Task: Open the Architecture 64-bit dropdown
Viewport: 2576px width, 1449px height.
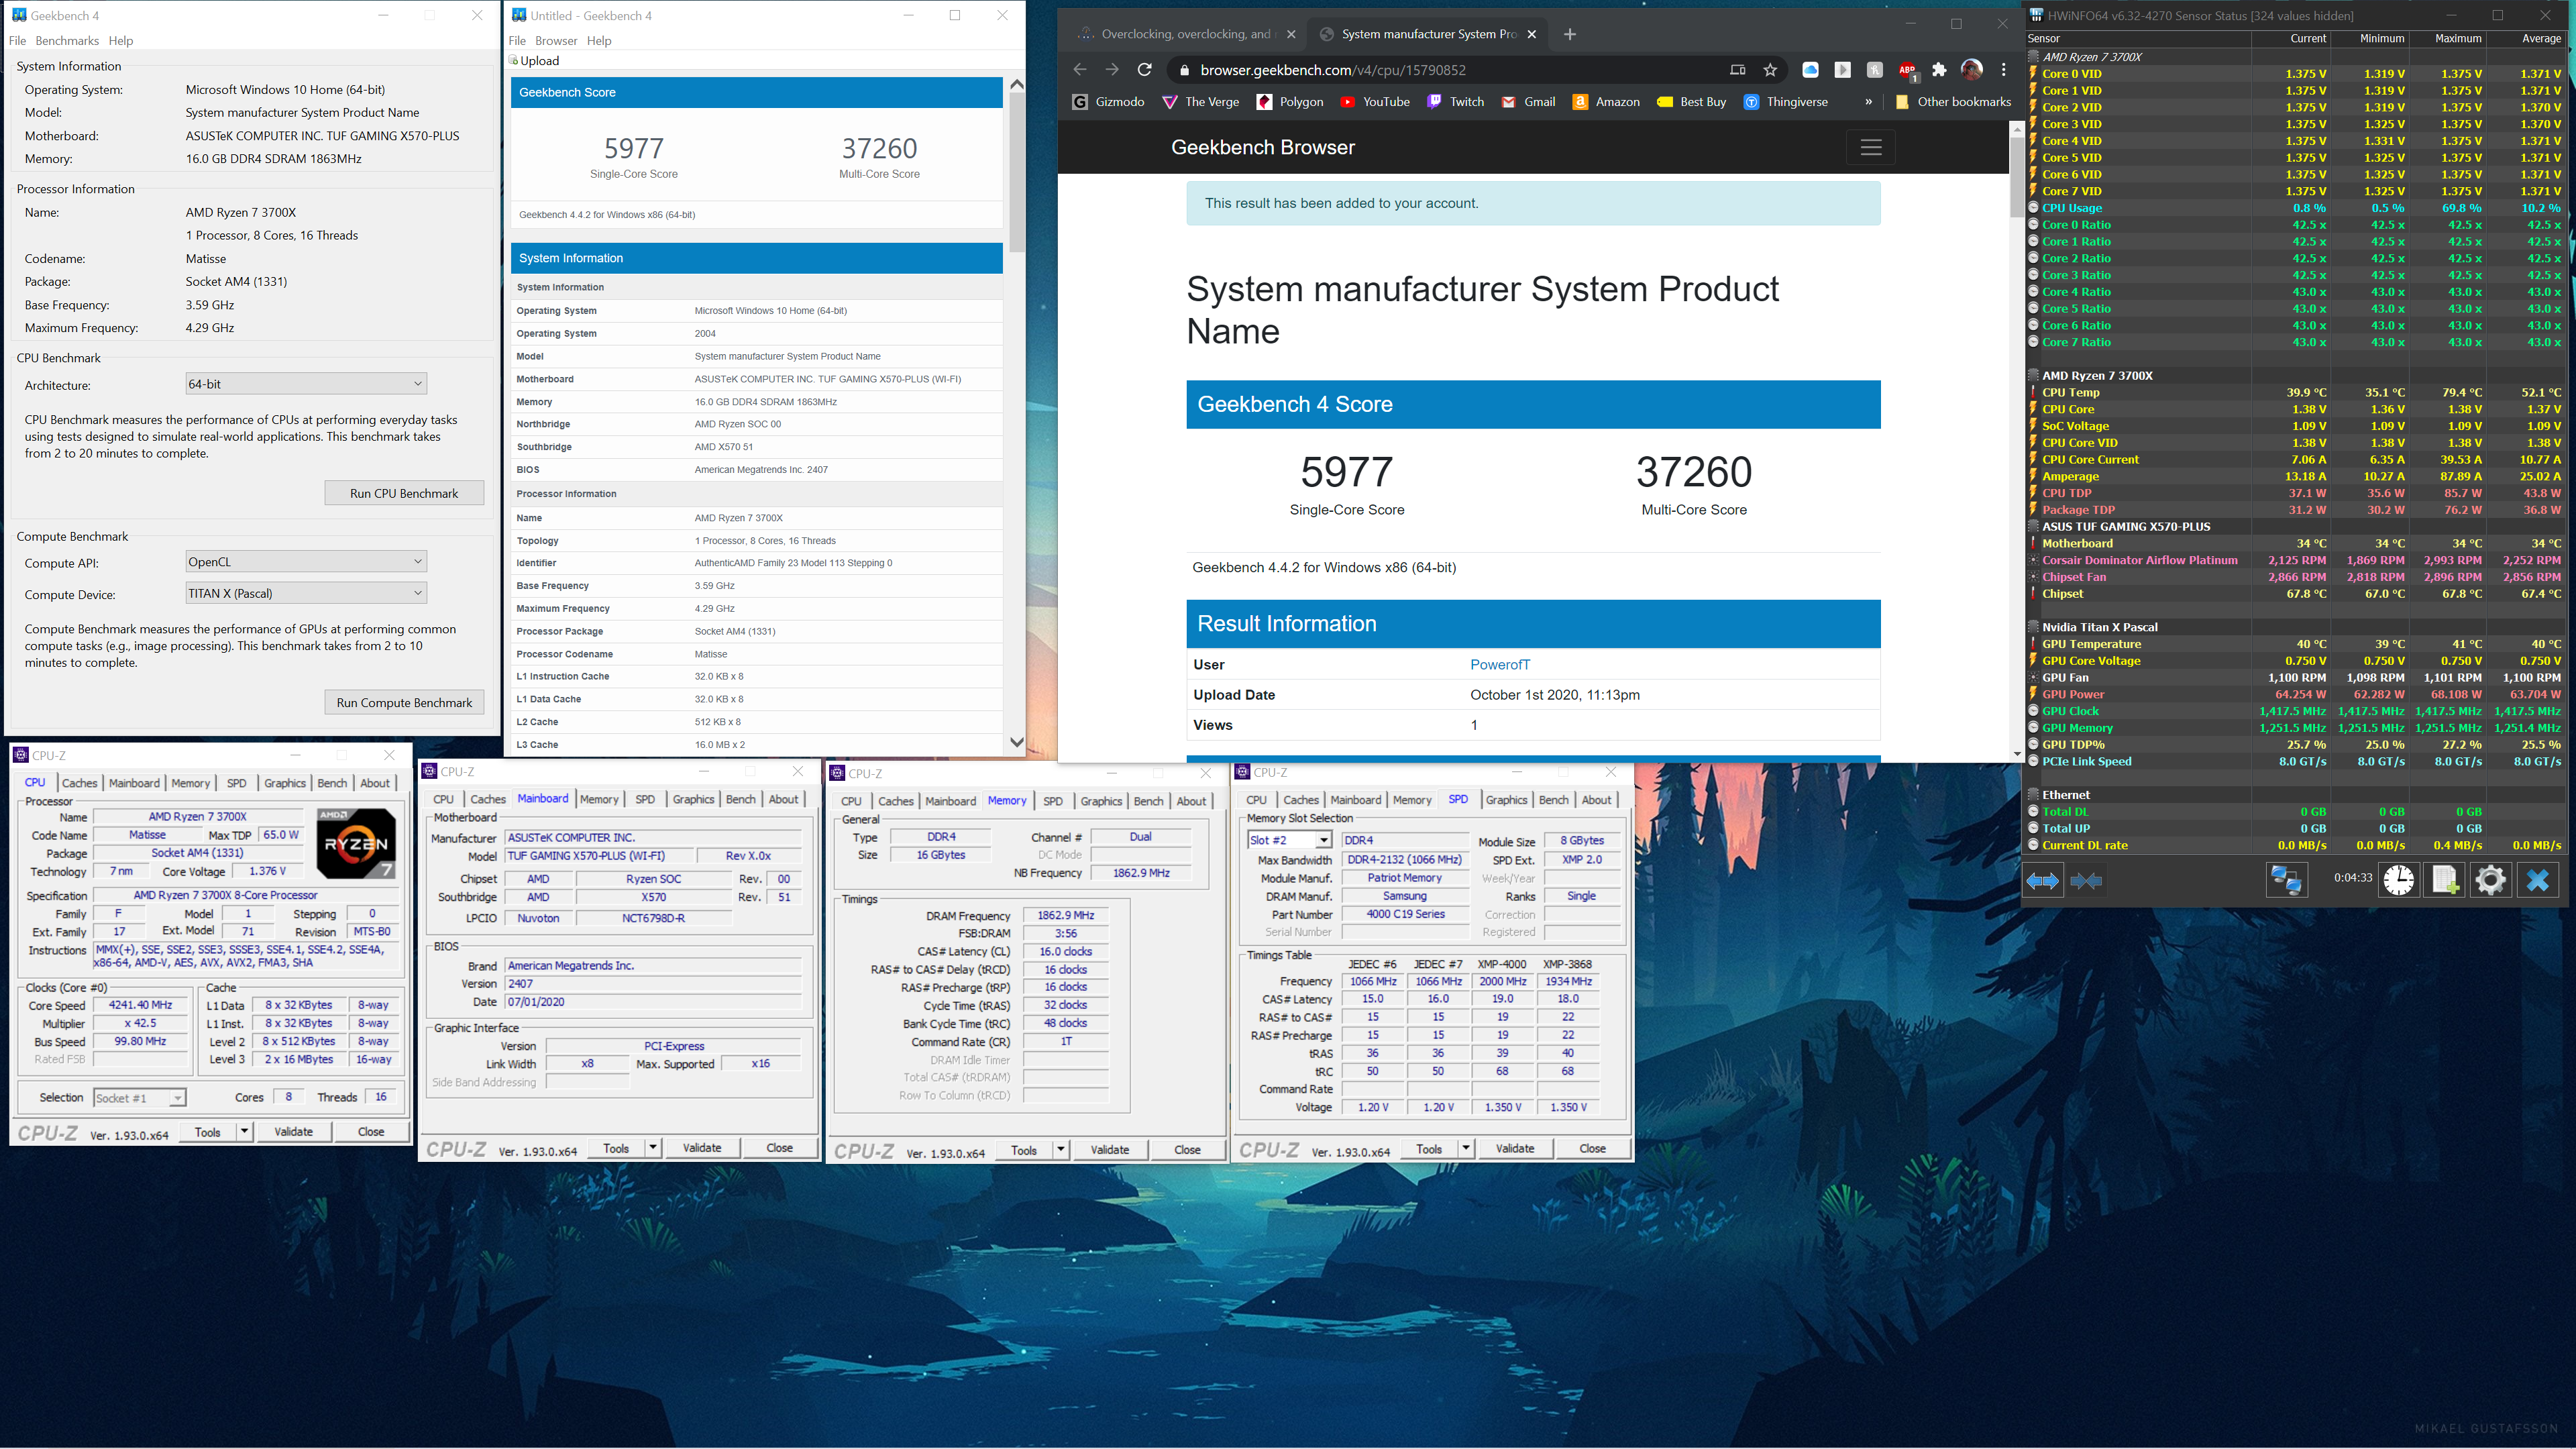Action: 306,384
